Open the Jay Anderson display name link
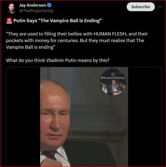 [32, 5]
